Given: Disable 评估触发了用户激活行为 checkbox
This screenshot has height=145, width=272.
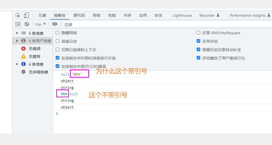Looking at the screenshot, I should pos(199,58).
